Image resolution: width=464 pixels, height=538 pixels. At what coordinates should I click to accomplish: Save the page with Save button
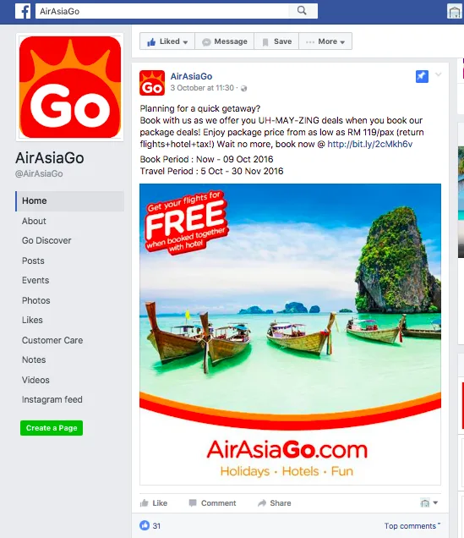coord(276,41)
